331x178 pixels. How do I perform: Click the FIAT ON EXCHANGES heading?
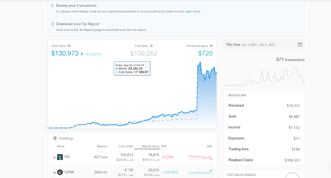[241, 175]
